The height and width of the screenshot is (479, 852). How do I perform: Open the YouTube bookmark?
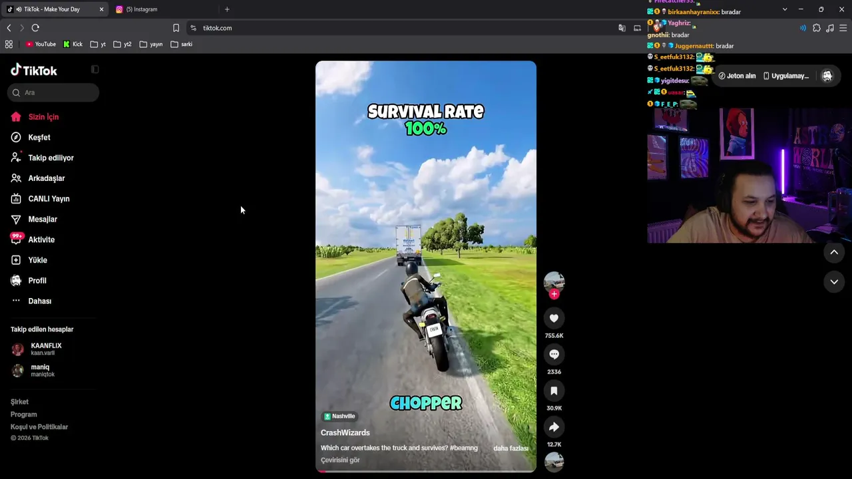point(41,44)
